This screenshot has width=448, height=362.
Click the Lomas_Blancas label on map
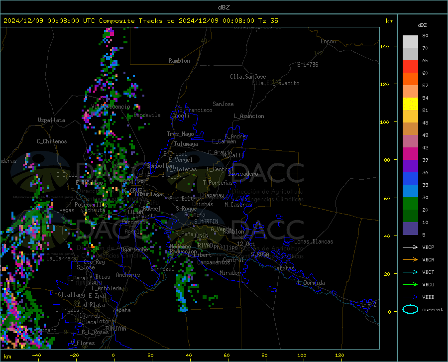(x=314, y=241)
